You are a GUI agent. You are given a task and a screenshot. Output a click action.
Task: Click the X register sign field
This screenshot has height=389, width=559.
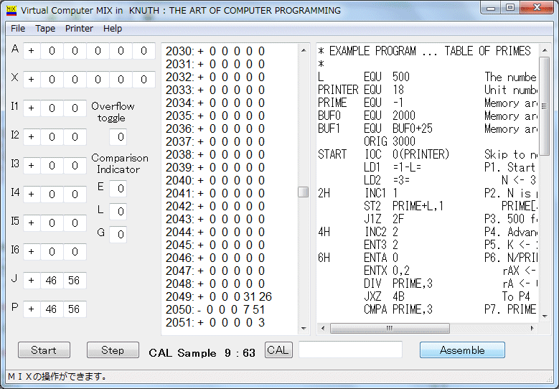click(32, 80)
